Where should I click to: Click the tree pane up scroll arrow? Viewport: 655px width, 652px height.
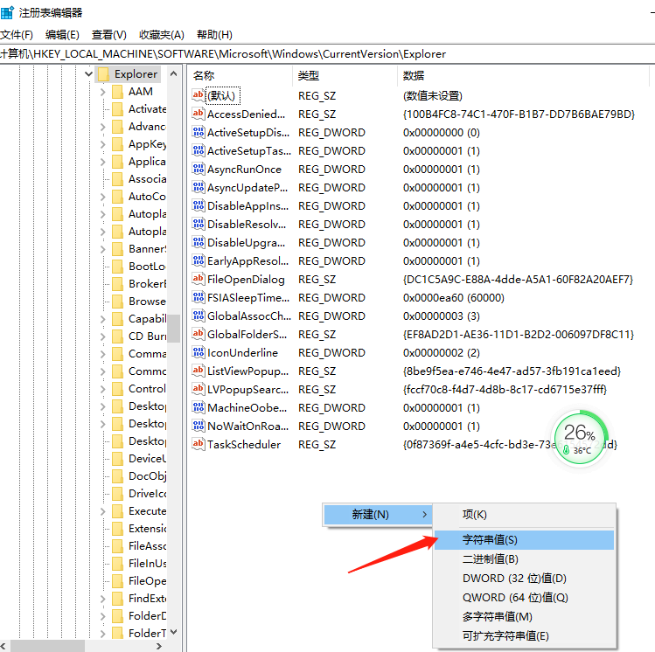tap(174, 74)
